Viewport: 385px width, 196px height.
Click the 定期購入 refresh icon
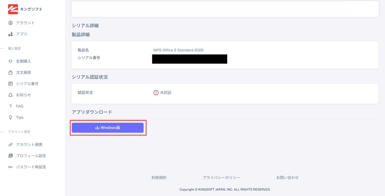click(x=11, y=61)
